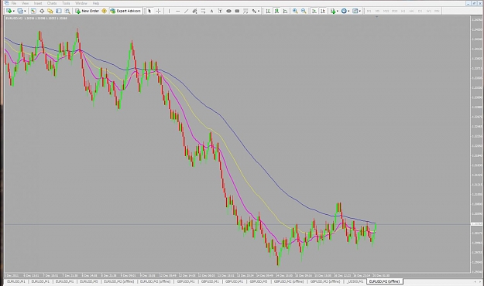Screen dimensions: 484x286
Task: Switch to the _US500,M1 chart tab
Action: [355, 281]
